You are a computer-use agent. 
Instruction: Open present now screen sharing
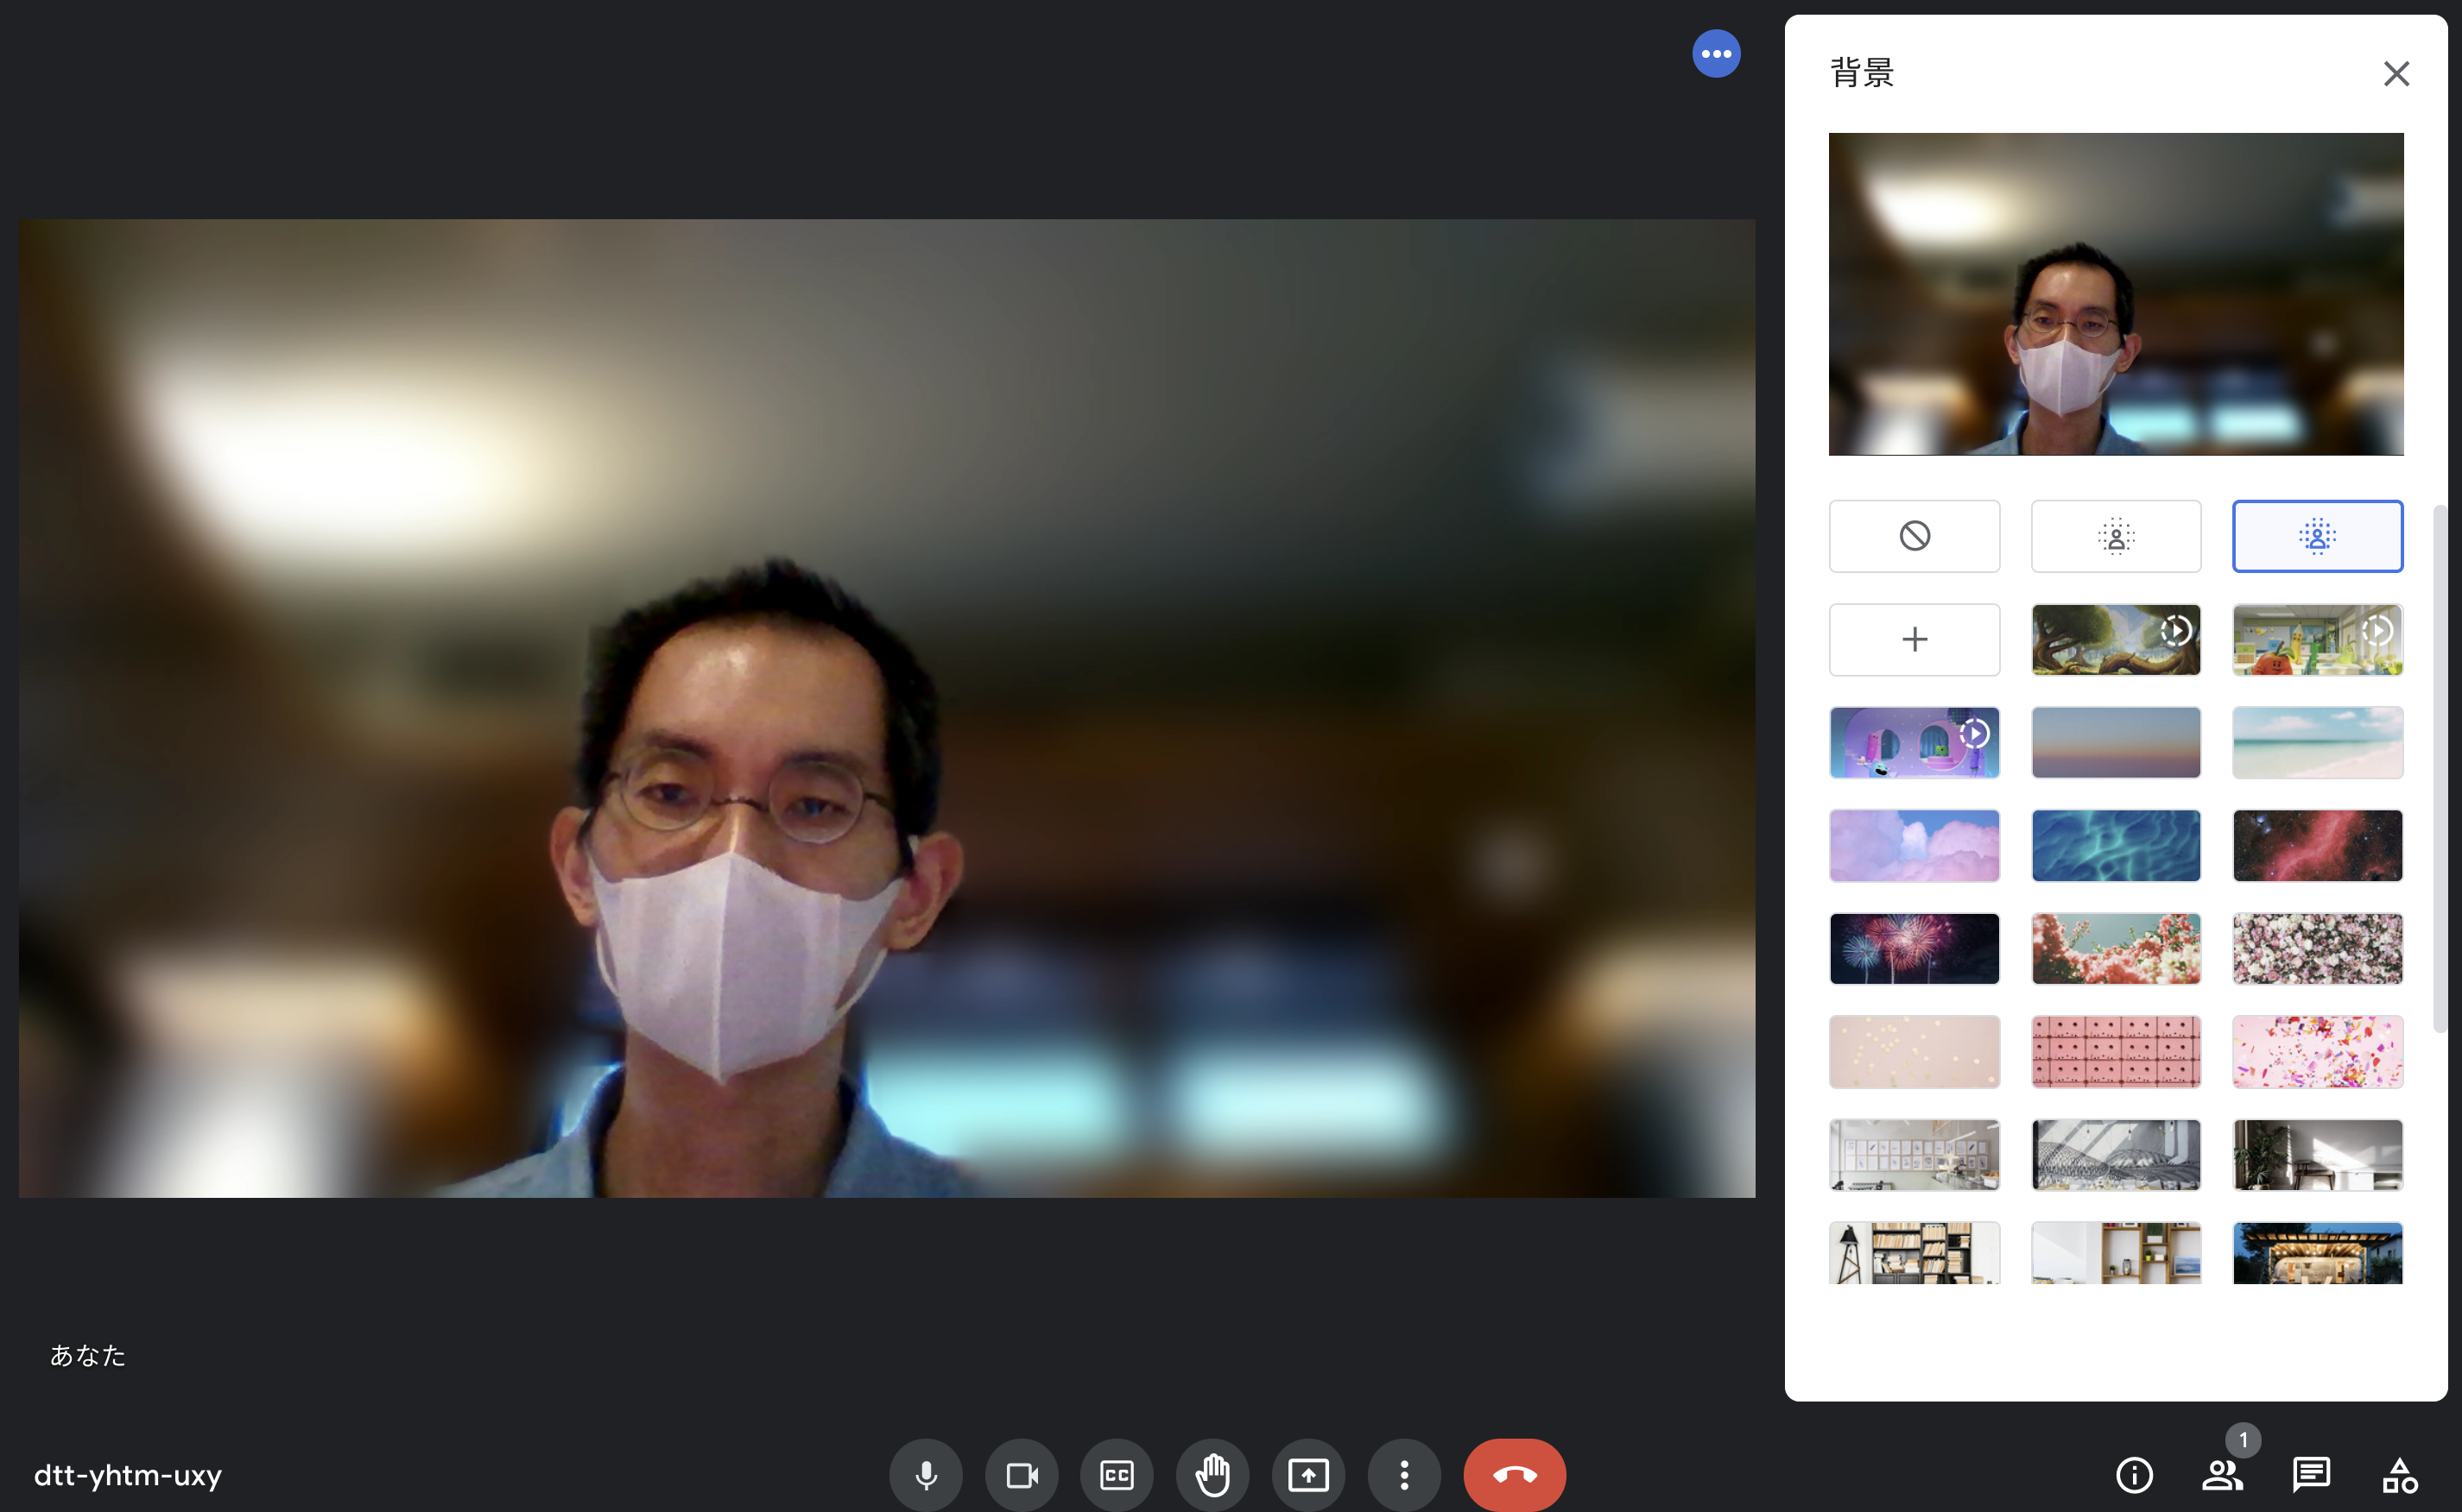[1308, 1475]
